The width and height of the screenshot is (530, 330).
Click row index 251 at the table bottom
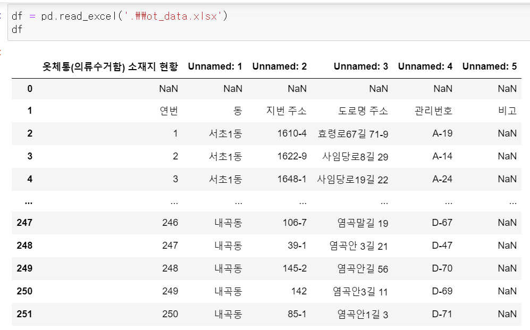coord(25,314)
